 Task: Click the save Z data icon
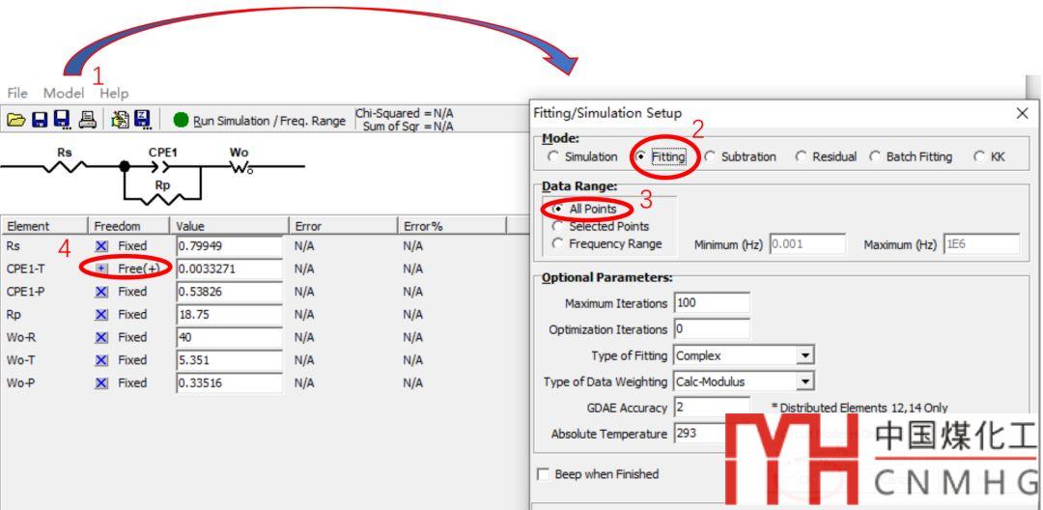pos(143,120)
